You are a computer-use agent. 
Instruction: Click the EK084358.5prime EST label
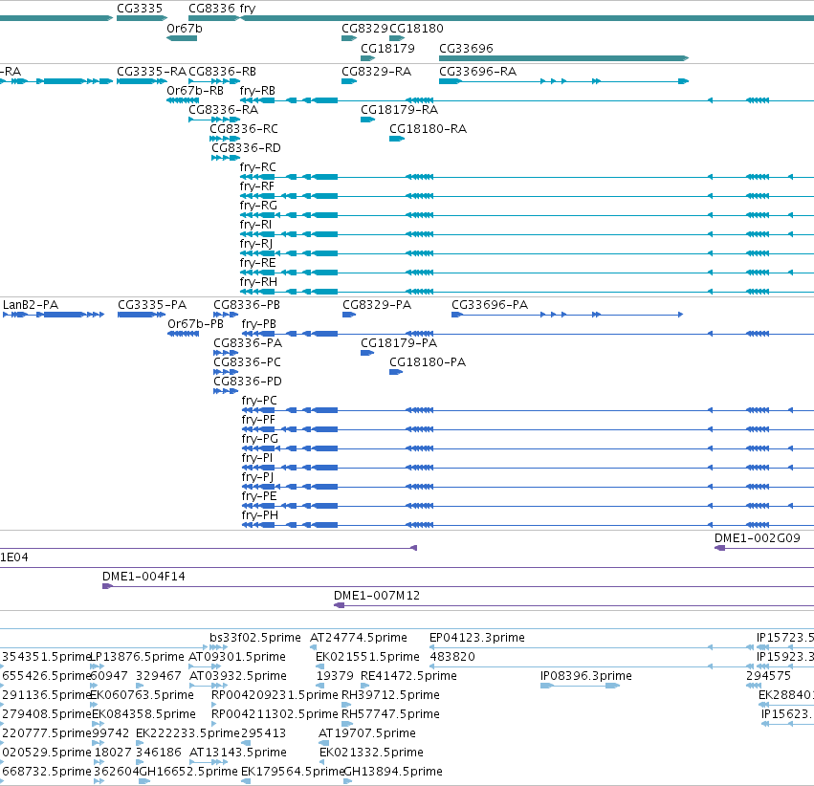coord(143,714)
